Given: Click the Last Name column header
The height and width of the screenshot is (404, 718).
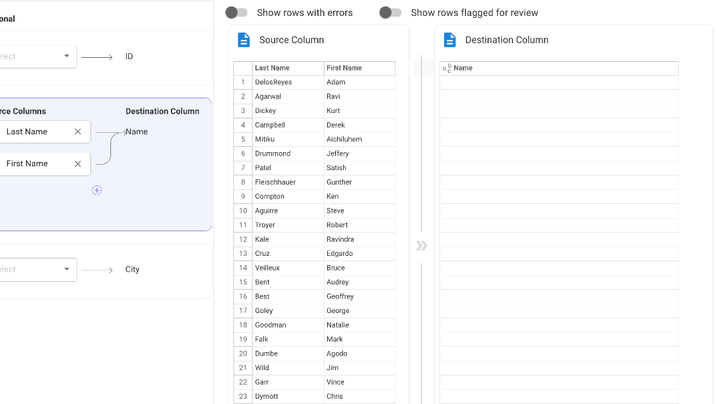Looking at the screenshot, I should 288,68.
